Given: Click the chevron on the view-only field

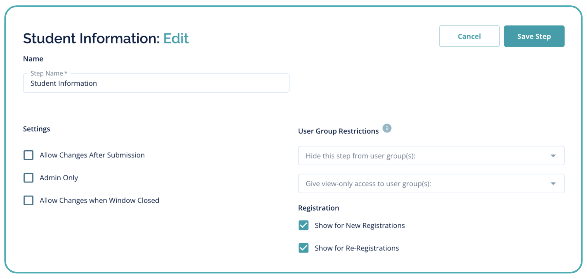Looking at the screenshot, I should (553, 184).
